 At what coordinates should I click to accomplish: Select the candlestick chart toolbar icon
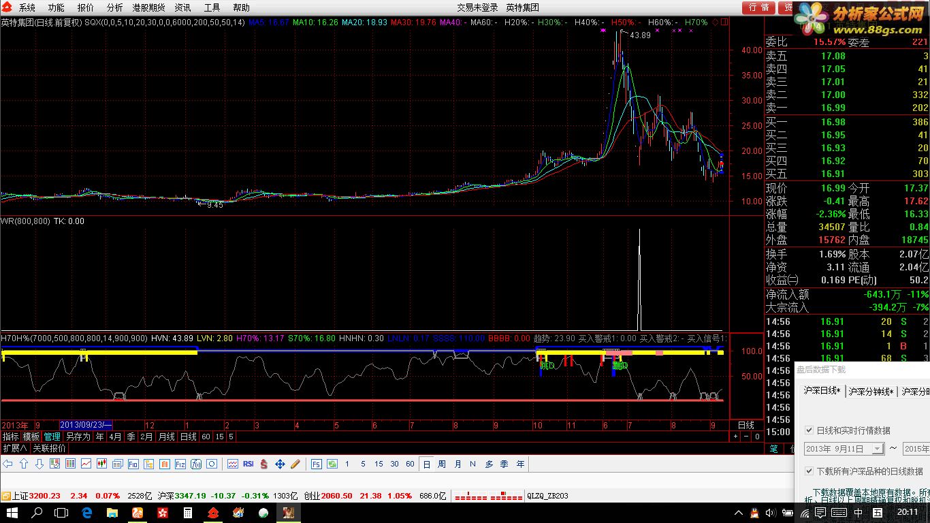click(x=102, y=464)
